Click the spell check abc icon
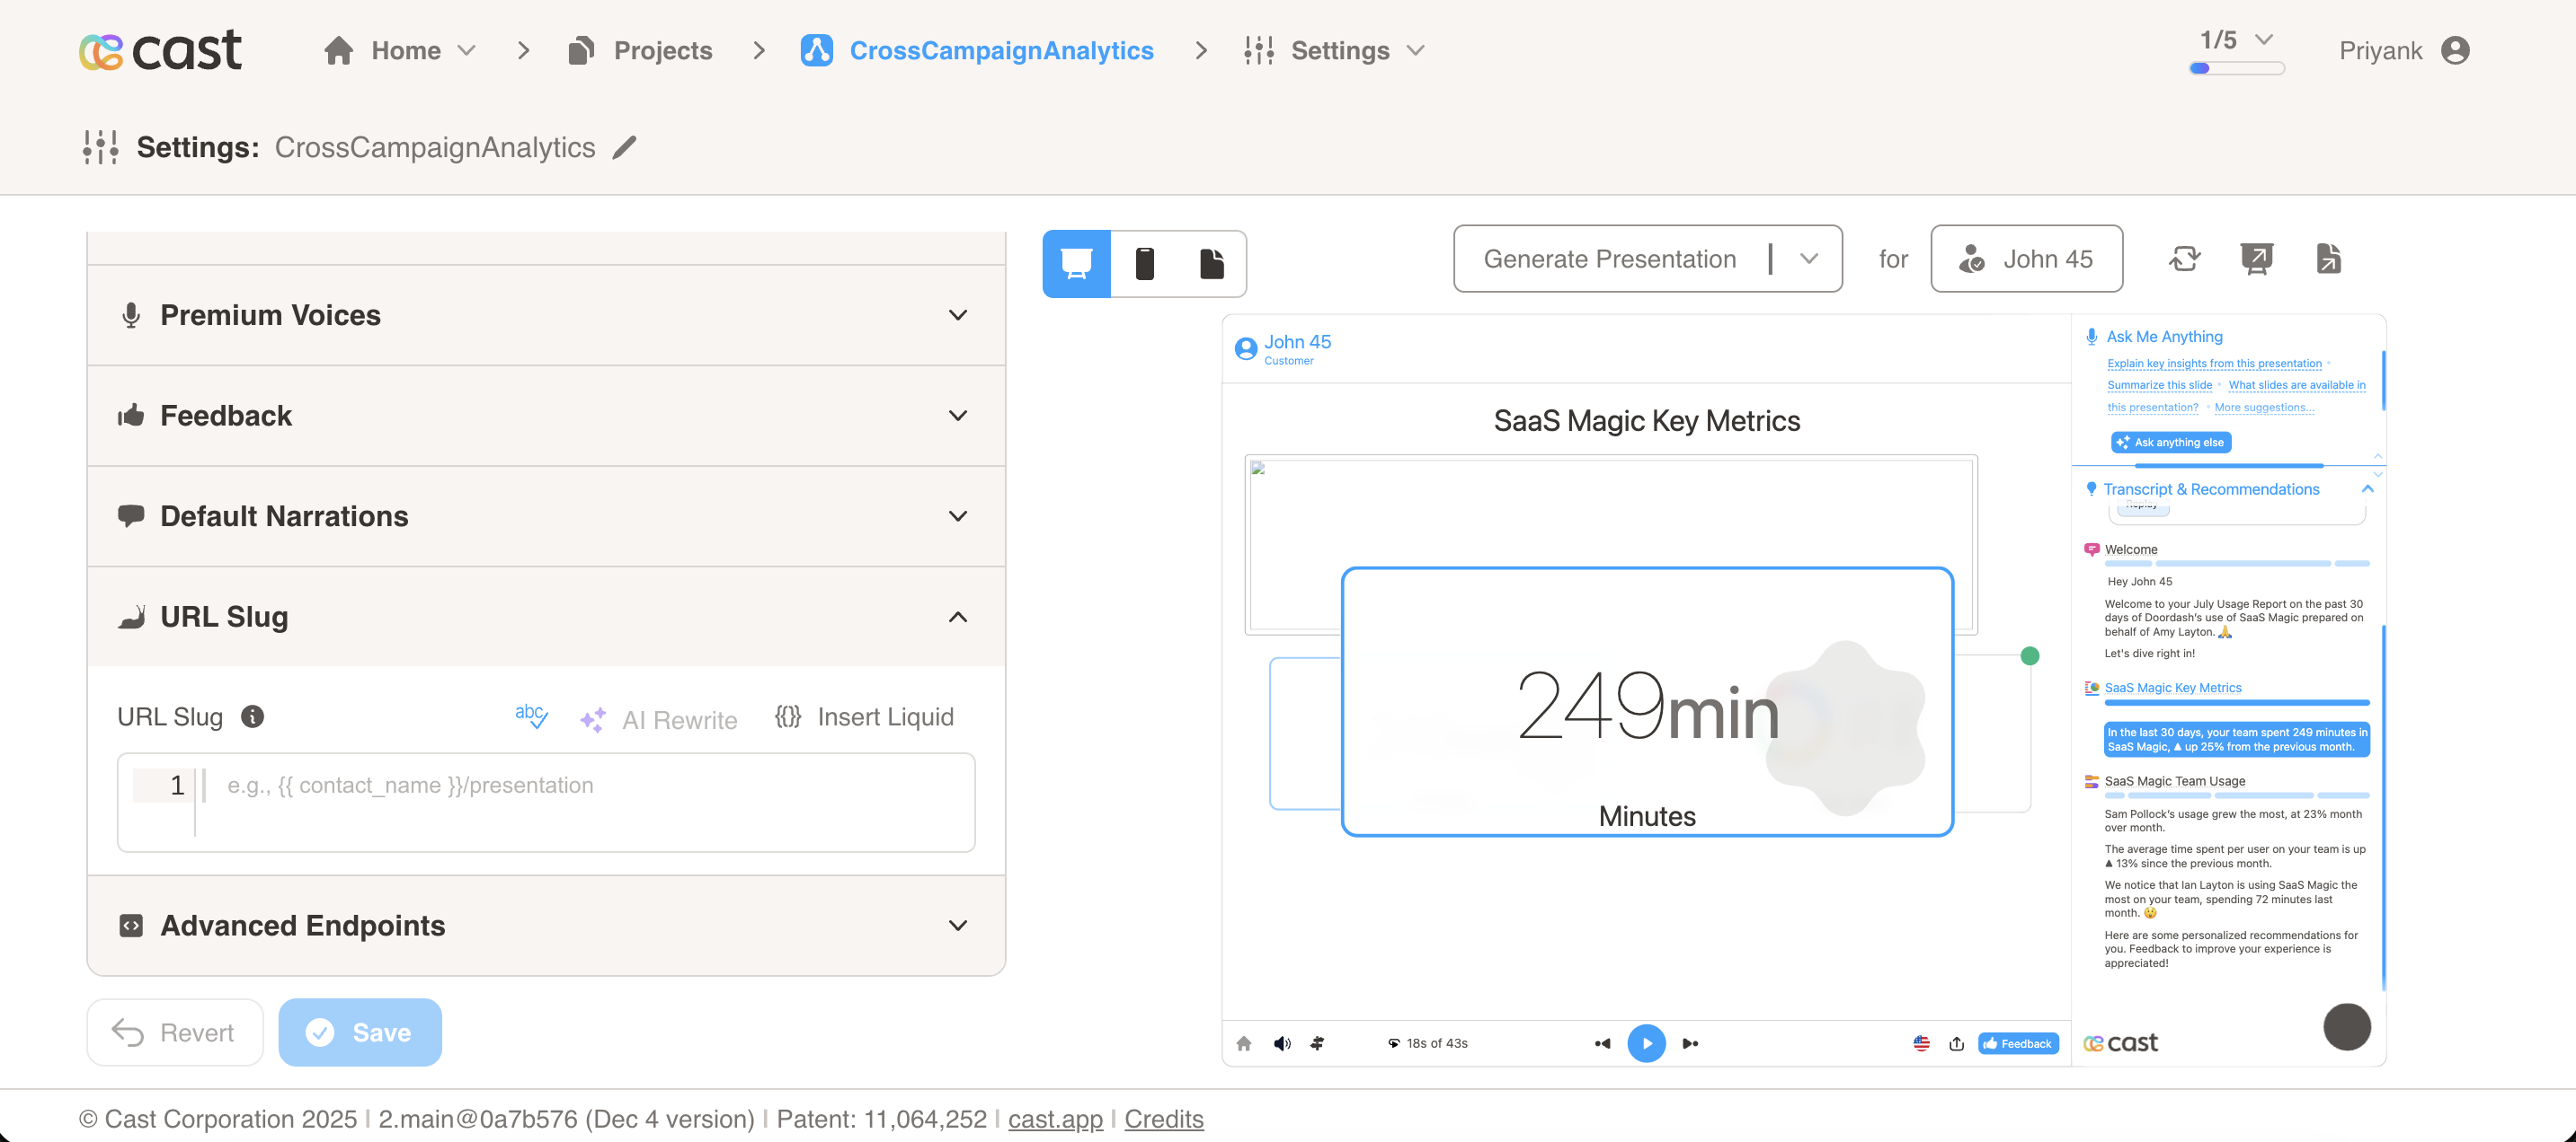 [x=531, y=716]
